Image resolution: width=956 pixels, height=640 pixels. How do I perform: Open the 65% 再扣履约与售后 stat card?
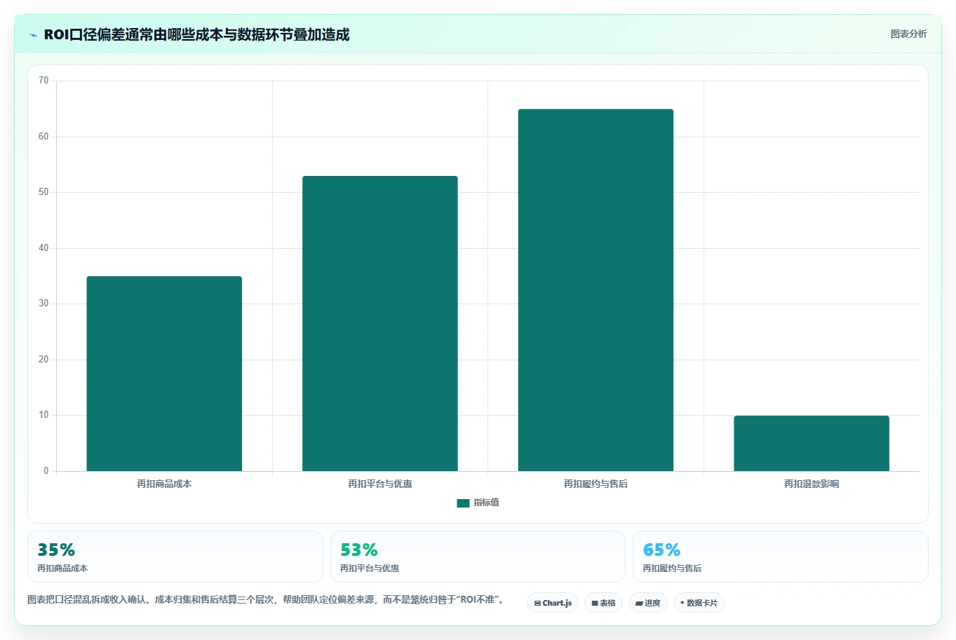(781, 557)
